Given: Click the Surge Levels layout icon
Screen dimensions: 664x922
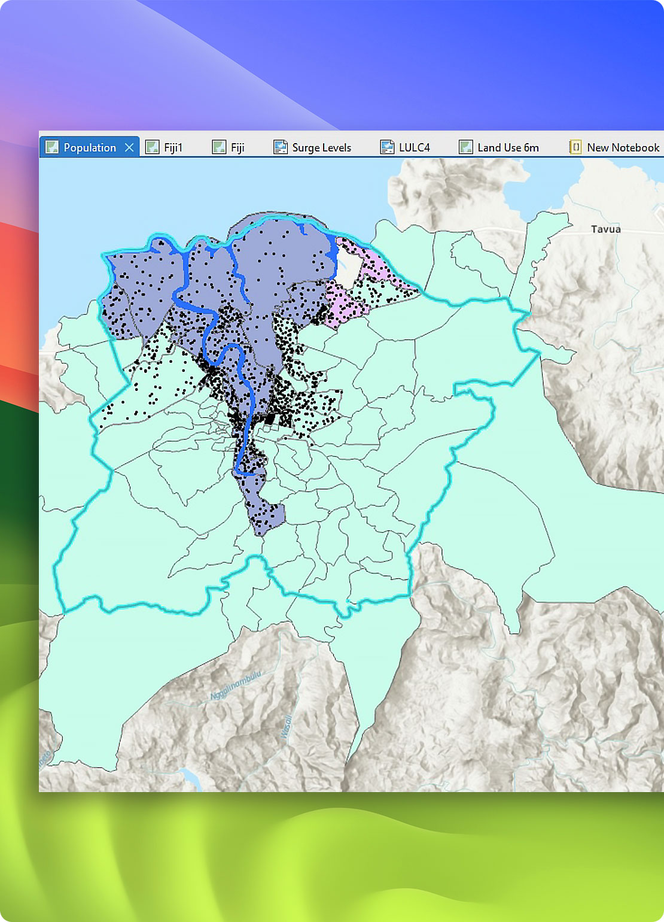Looking at the screenshot, I should click(x=280, y=147).
